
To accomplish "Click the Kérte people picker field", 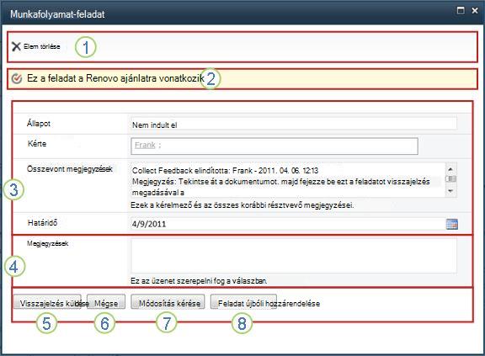I will pos(274,146).
